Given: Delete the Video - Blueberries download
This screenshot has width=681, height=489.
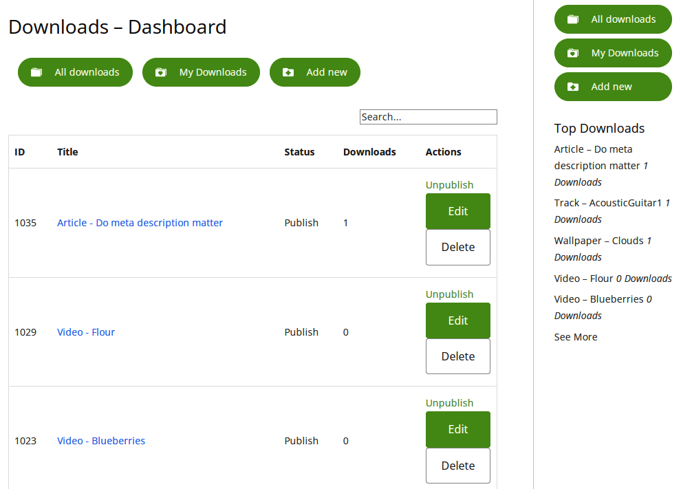Looking at the screenshot, I should (x=457, y=466).
